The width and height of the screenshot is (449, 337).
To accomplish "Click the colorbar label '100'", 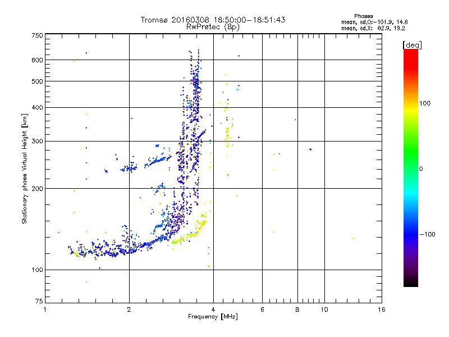I will point(425,103).
